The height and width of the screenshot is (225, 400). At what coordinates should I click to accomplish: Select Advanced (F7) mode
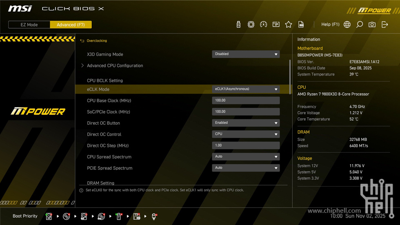click(x=71, y=25)
